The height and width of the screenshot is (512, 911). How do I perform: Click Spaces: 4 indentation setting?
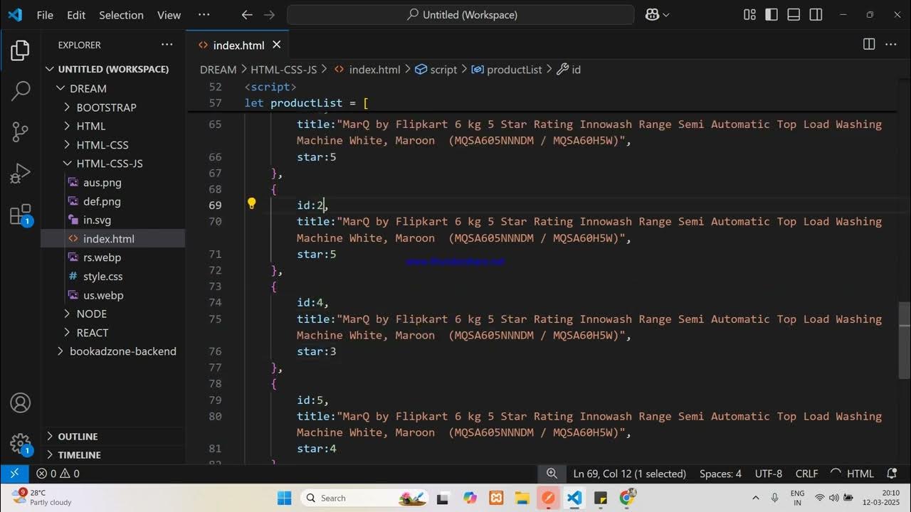720,474
